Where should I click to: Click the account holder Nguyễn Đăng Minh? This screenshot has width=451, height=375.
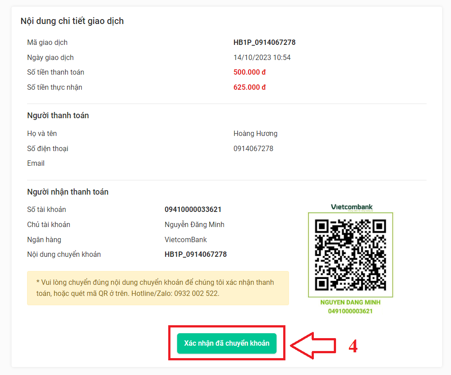tap(194, 224)
